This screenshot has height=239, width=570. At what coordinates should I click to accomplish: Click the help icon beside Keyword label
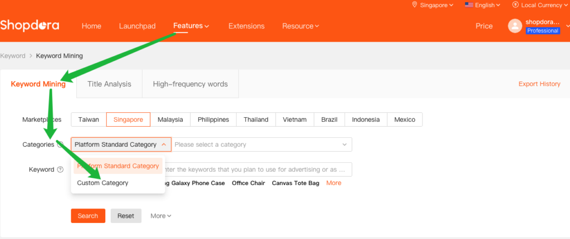[60, 170]
